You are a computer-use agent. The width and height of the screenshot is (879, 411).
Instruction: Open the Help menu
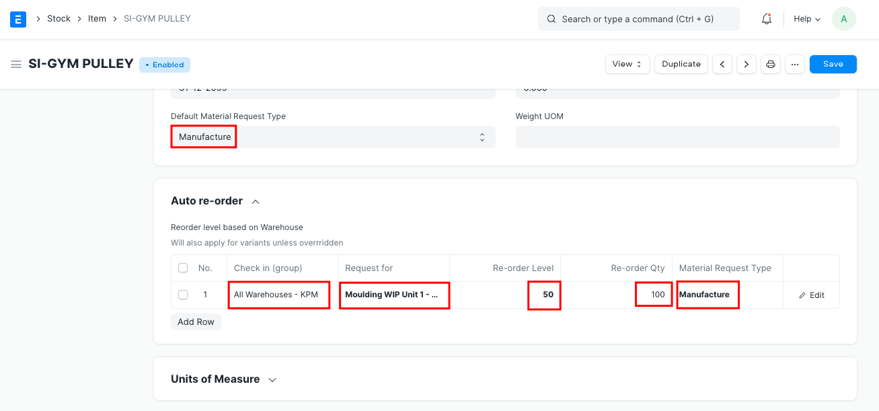coord(806,19)
